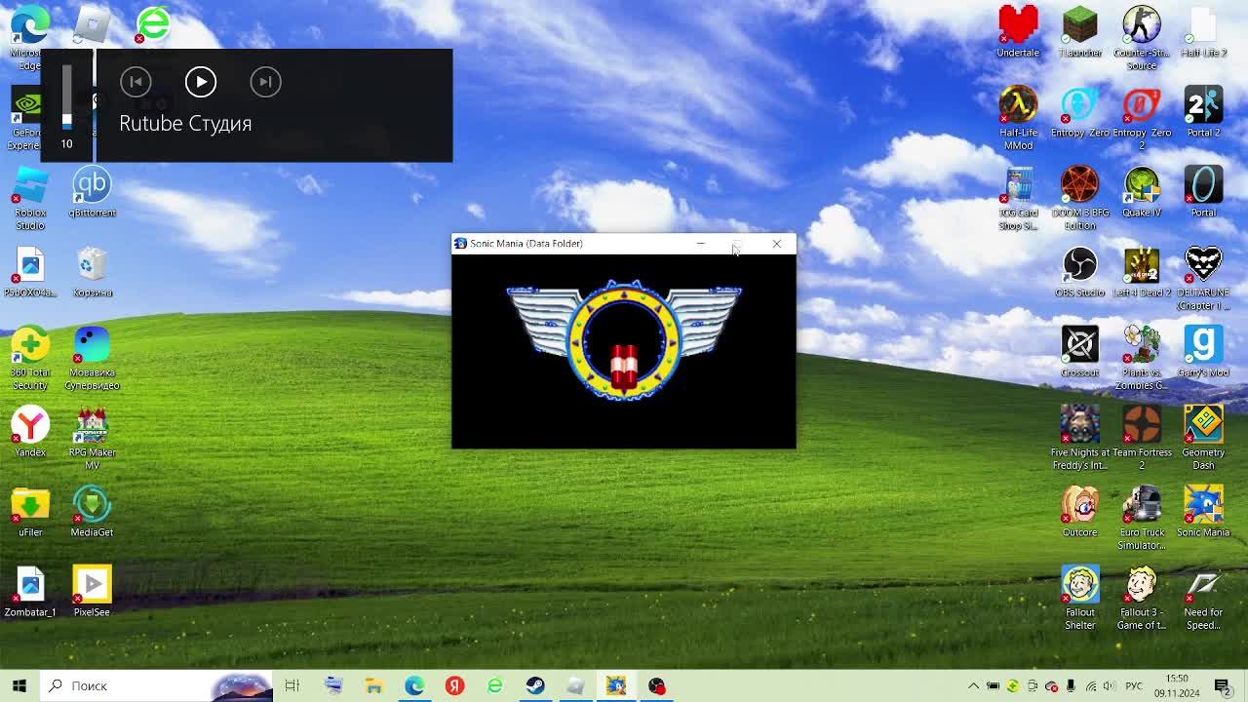1248x702 pixels.
Task: Click the Поиск taskbar search box
Action: pos(156,685)
